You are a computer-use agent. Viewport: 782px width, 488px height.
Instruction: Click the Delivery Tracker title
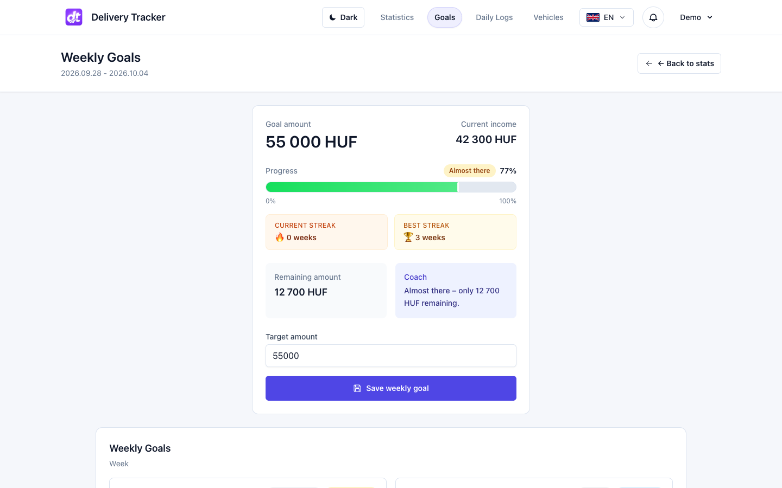point(129,17)
